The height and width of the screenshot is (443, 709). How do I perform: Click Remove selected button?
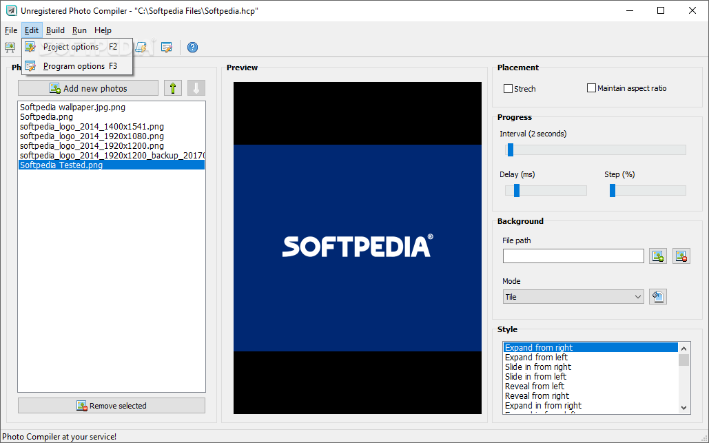click(x=112, y=406)
